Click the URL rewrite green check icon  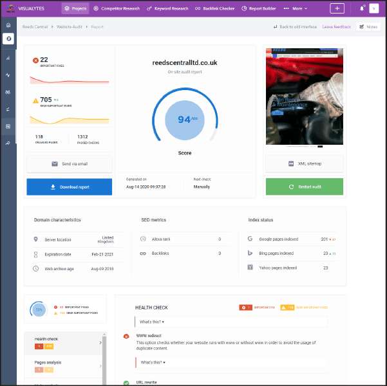point(126,383)
